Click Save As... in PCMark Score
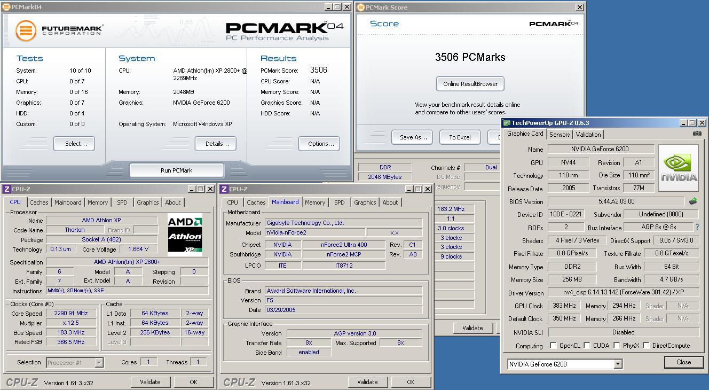This screenshot has height=390, width=709. [412, 137]
